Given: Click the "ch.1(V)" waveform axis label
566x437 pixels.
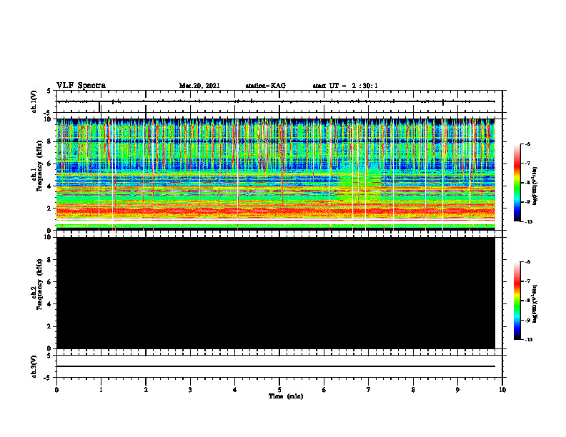Looking at the screenshot, I should point(34,101).
